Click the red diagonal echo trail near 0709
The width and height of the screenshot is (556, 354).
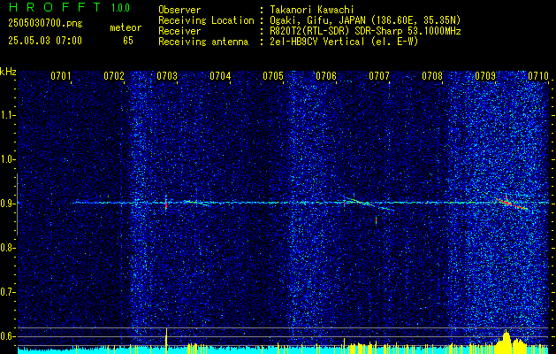click(x=512, y=204)
